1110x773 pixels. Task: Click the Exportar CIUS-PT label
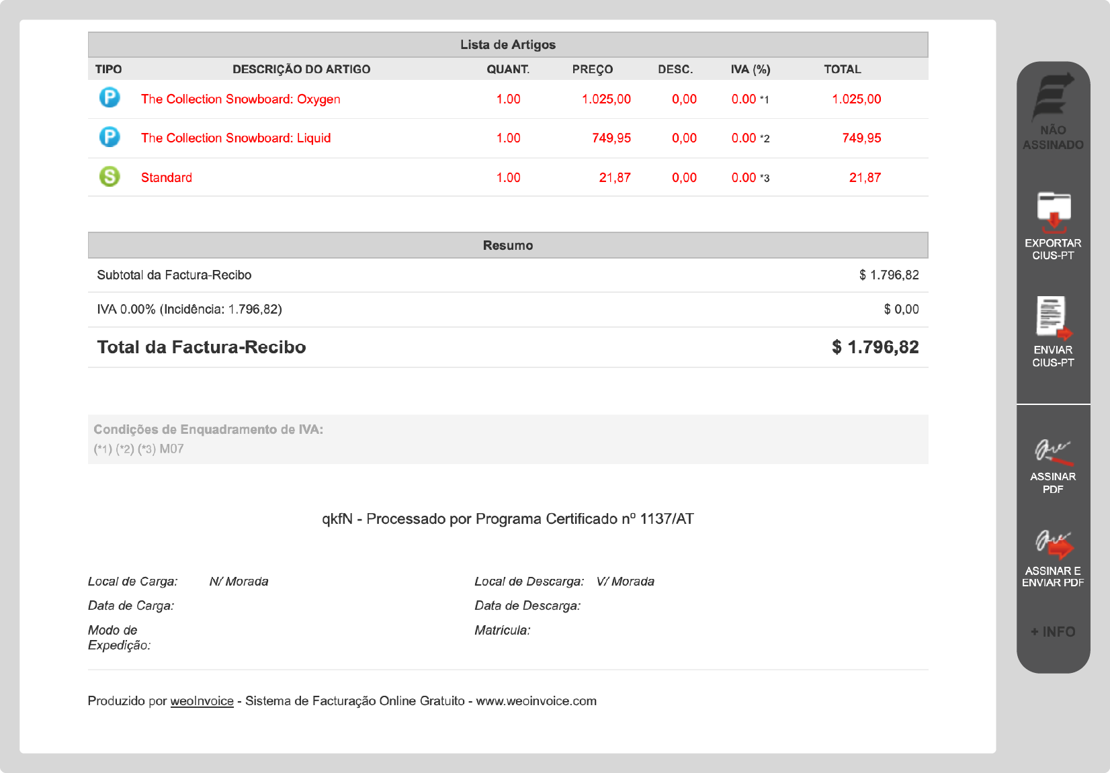click(x=1053, y=249)
